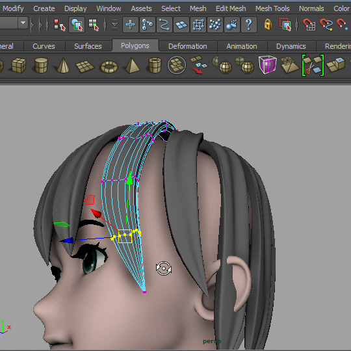The image size is (351, 351).
Task: Toggle highlight selection mode icon
Action: click(x=285, y=25)
